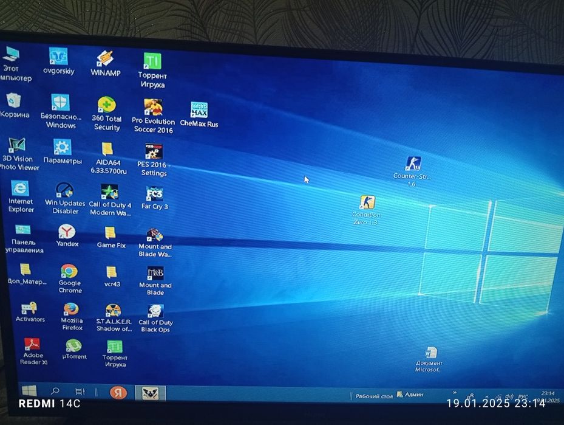564x425 pixels.
Task: Launch Call of Duty Black Ops
Action: pyautogui.click(x=155, y=319)
